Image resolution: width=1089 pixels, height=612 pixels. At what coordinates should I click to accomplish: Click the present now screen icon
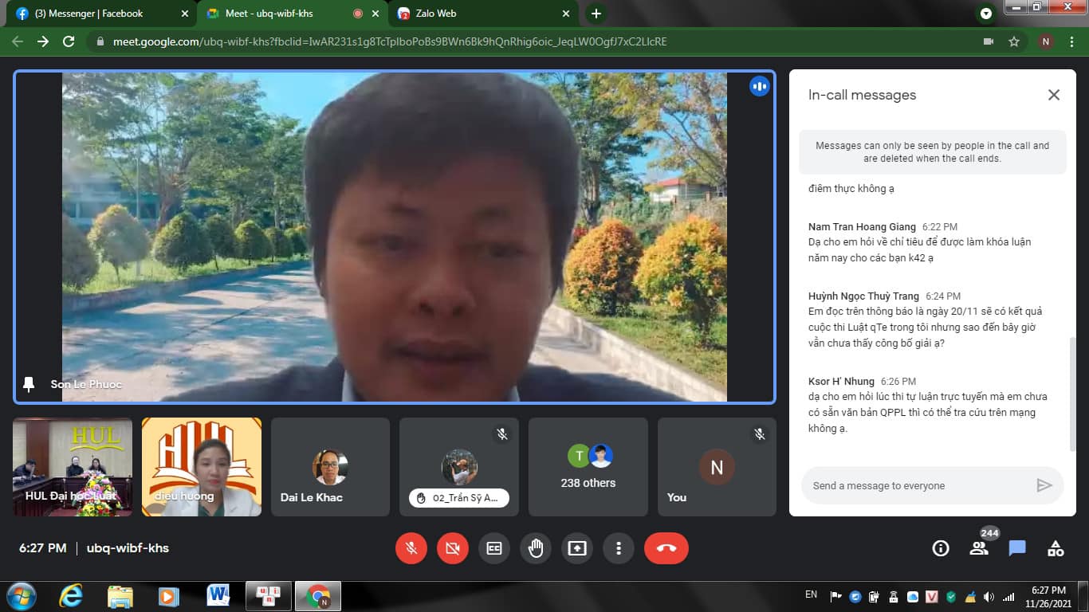[577, 548]
